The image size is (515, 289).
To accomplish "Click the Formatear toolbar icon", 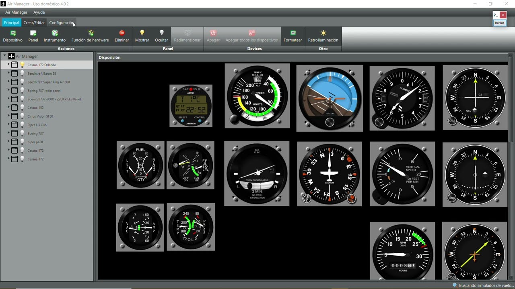I will pyautogui.click(x=293, y=33).
